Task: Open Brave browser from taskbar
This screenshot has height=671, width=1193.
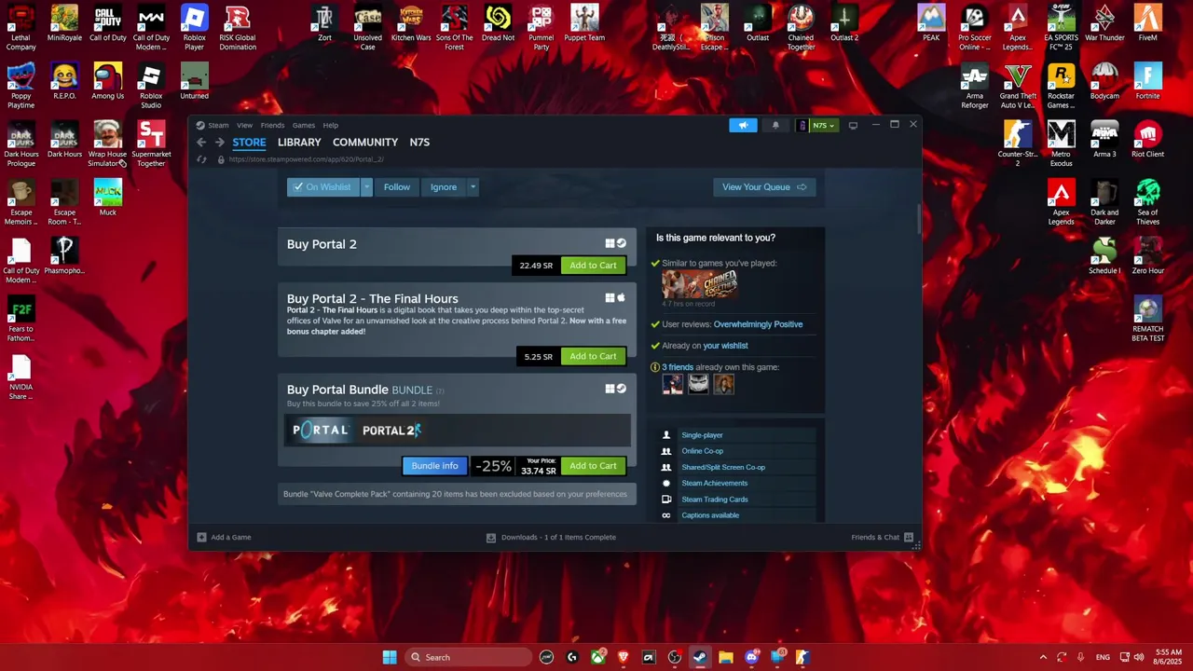Action: point(624,657)
